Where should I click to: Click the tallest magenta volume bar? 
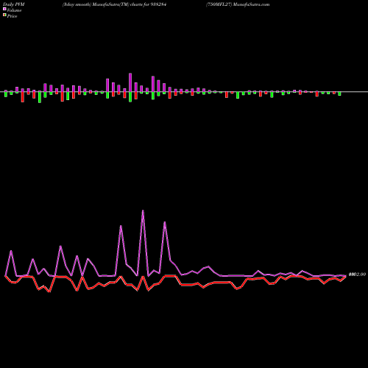(130, 82)
